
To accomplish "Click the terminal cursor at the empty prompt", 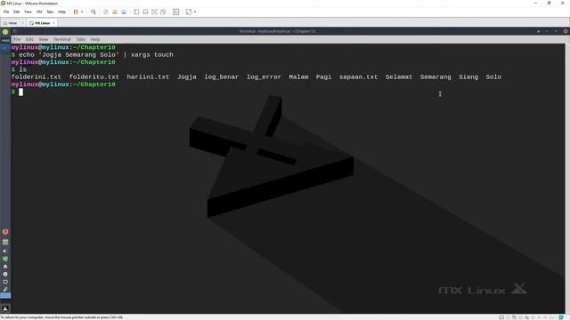I will tap(21, 92).
